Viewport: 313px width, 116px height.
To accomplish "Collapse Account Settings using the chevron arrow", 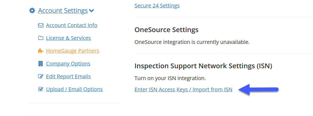I will pos(92,11).
